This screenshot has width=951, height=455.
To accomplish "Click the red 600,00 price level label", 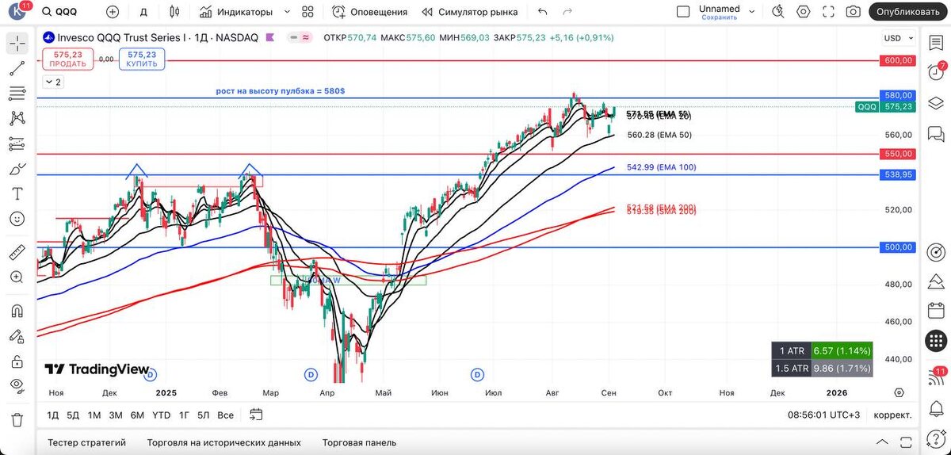I will pyautogui.click(x=897, y=60).
